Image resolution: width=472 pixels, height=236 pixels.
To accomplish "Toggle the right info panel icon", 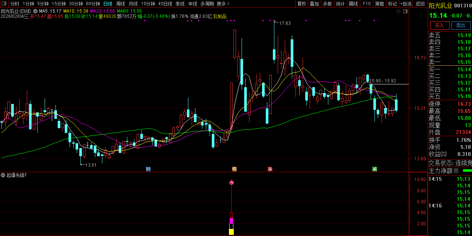I will [405, 12].
